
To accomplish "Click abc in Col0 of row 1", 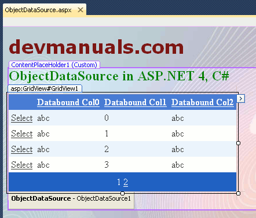I will 43,134.
